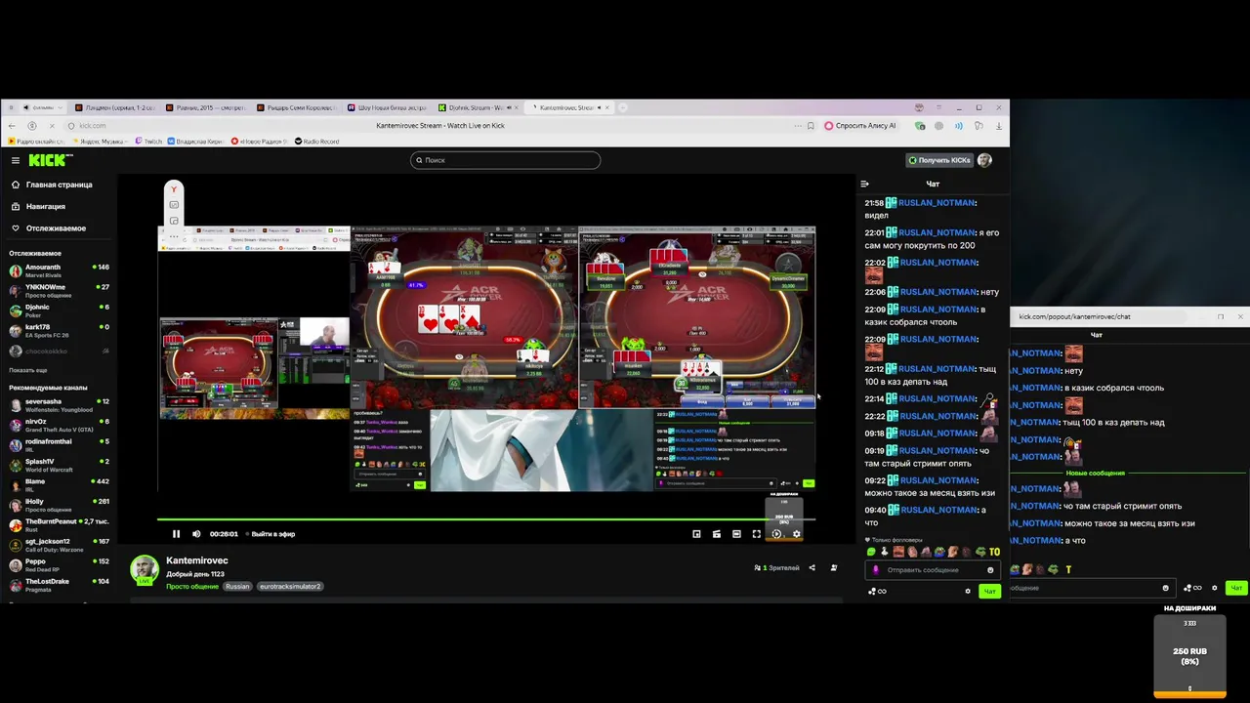Go to the KICK logo home link
The image size is (1250, 703).
point(50,160)
